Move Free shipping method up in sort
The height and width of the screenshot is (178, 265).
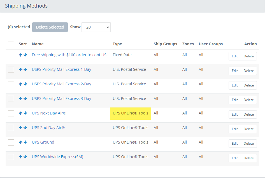20,55
